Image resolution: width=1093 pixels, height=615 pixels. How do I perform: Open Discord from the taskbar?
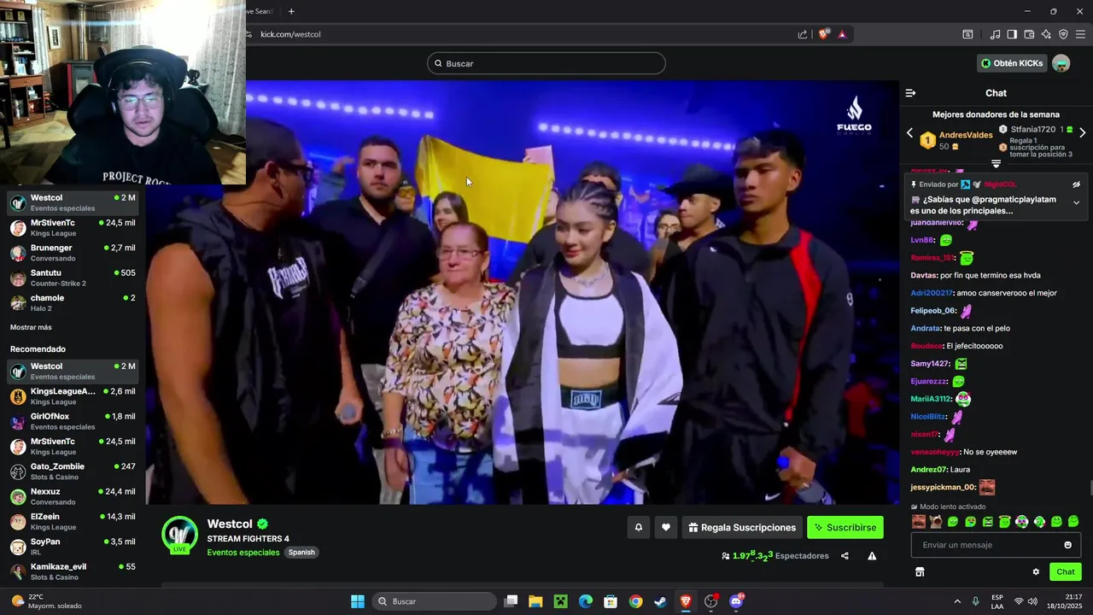(x=736, y=601)
